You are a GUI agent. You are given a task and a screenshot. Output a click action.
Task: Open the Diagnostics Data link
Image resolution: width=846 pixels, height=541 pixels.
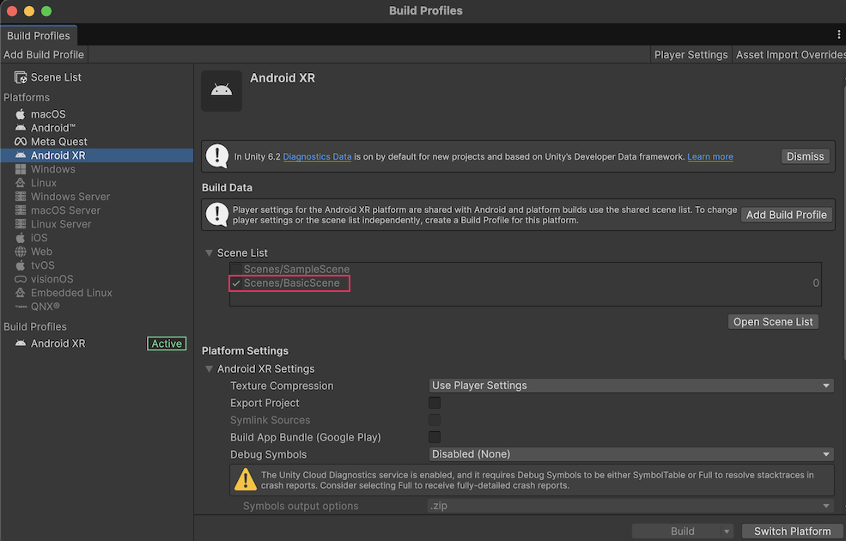point(317,157)
